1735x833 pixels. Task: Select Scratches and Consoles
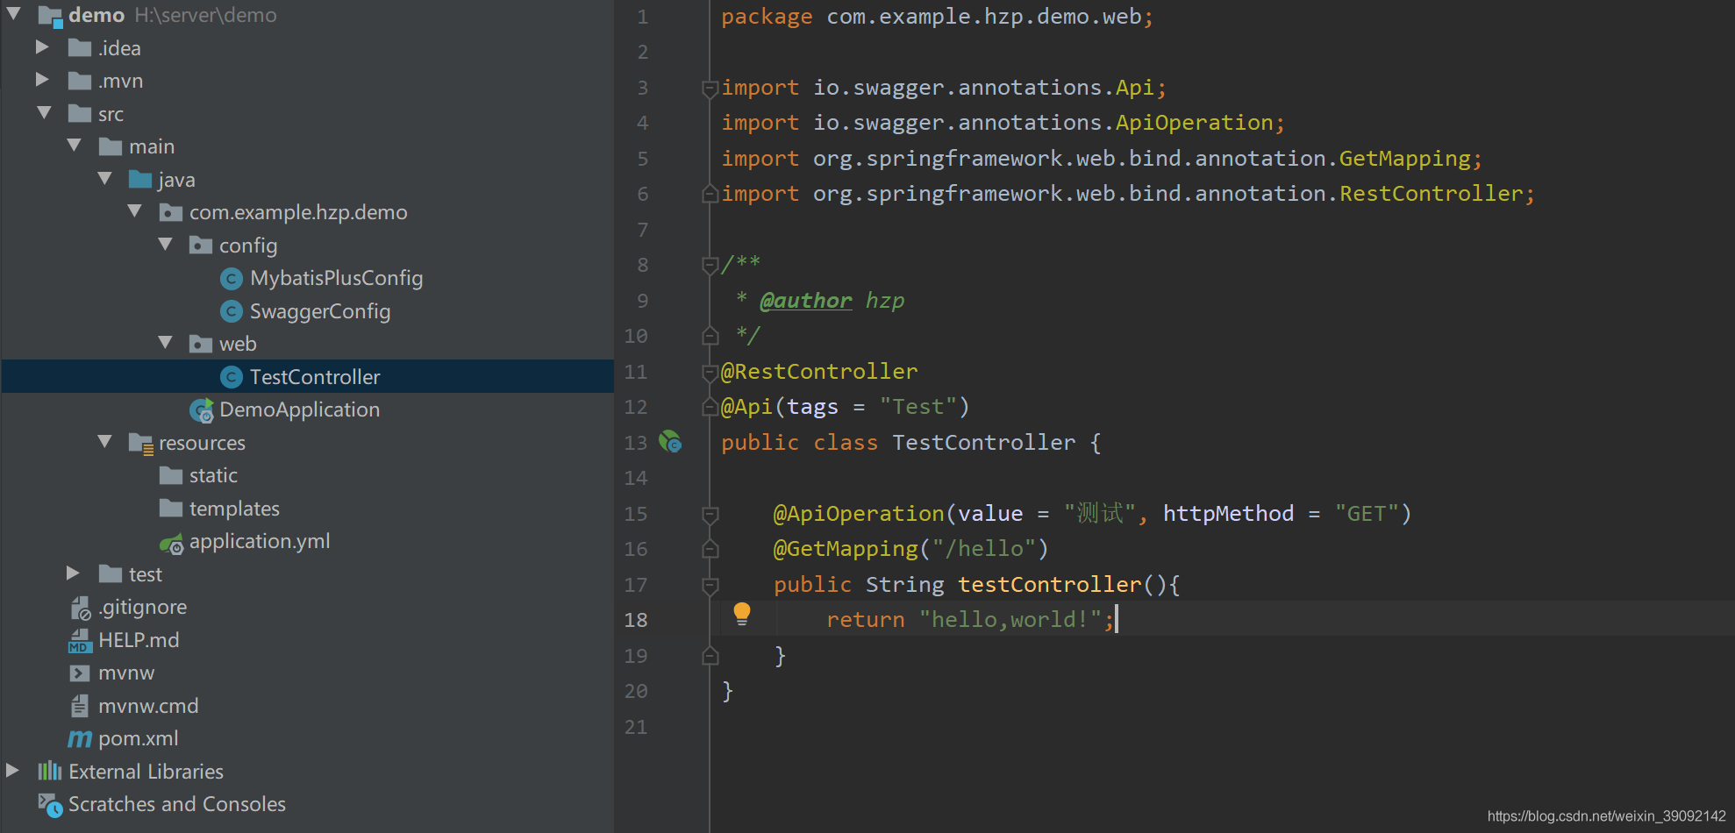tap(175, 804)
